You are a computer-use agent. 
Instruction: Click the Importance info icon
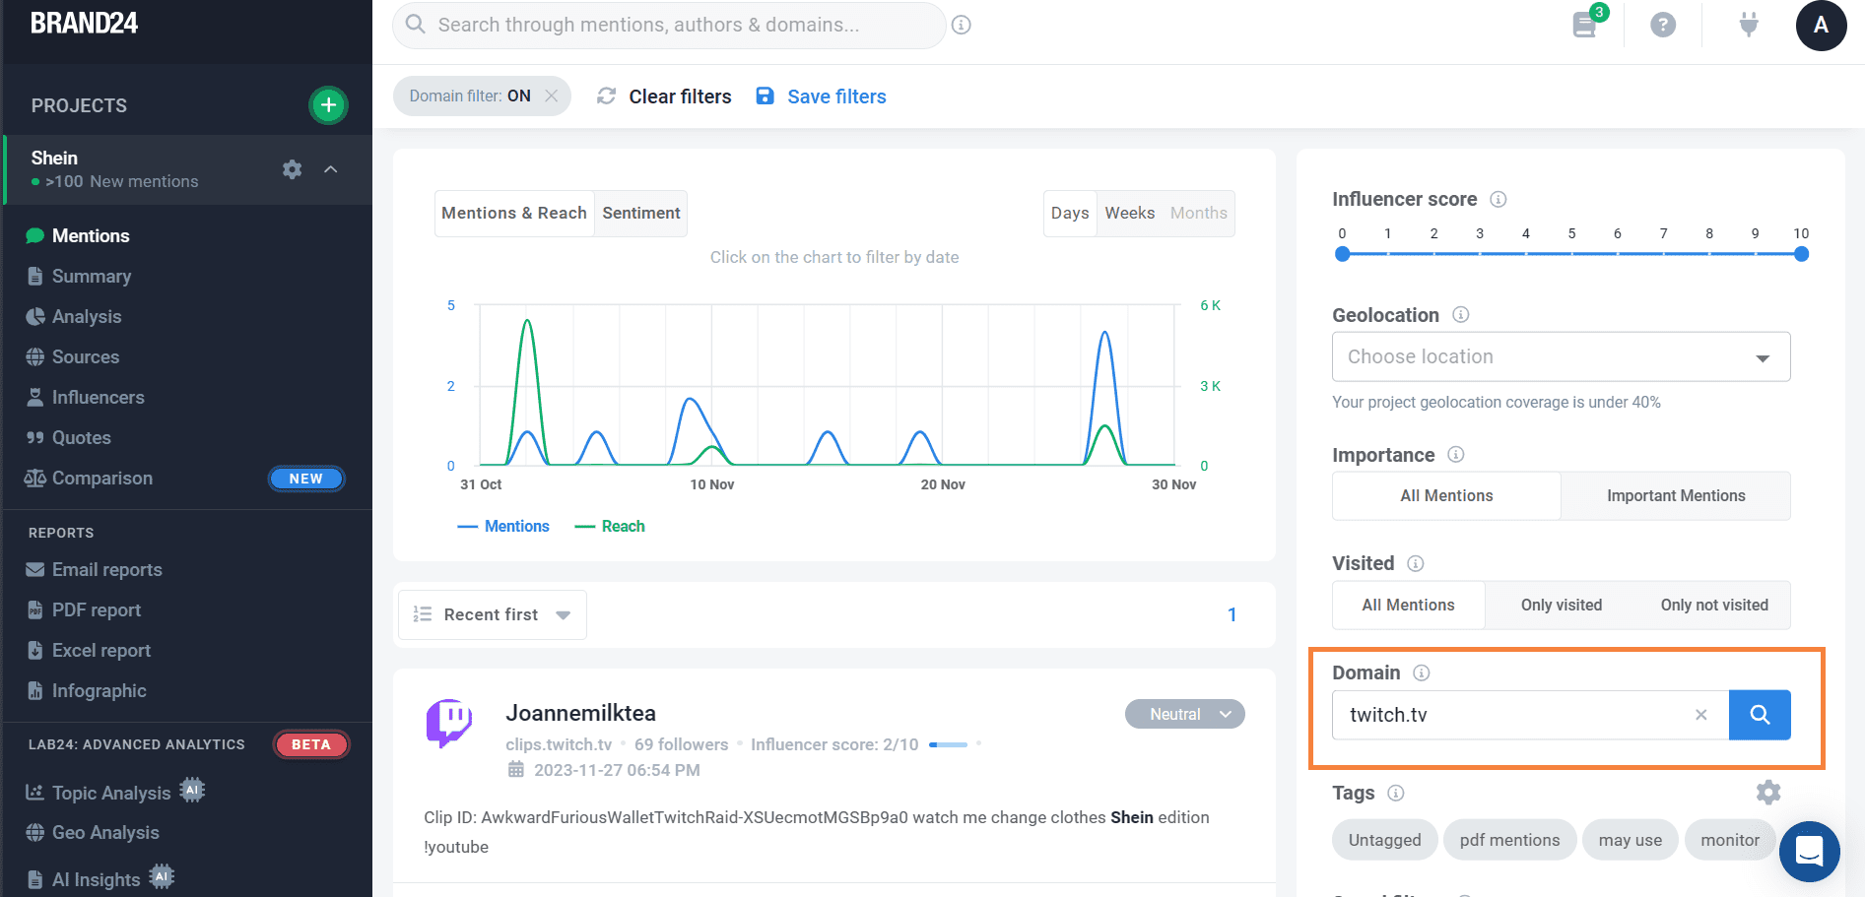coord(1456,454)
